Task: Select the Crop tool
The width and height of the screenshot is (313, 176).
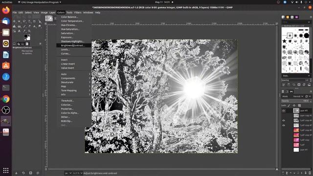Action: (34, 21)
